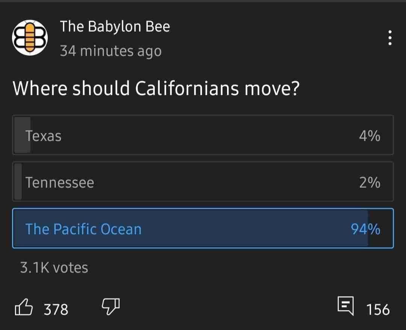406x330 pixels.
Task: Select The Pacific Ocean poll option
Action: click(x=203, y=228)
